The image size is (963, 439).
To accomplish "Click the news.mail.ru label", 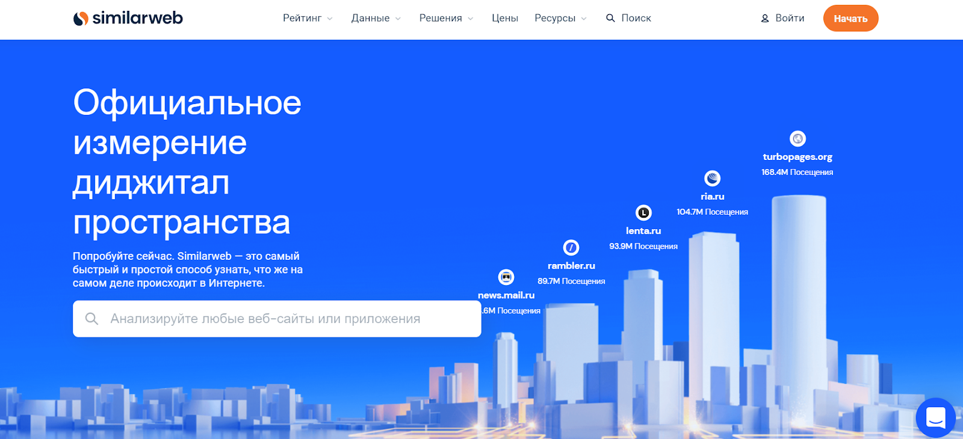I will 506,295.
